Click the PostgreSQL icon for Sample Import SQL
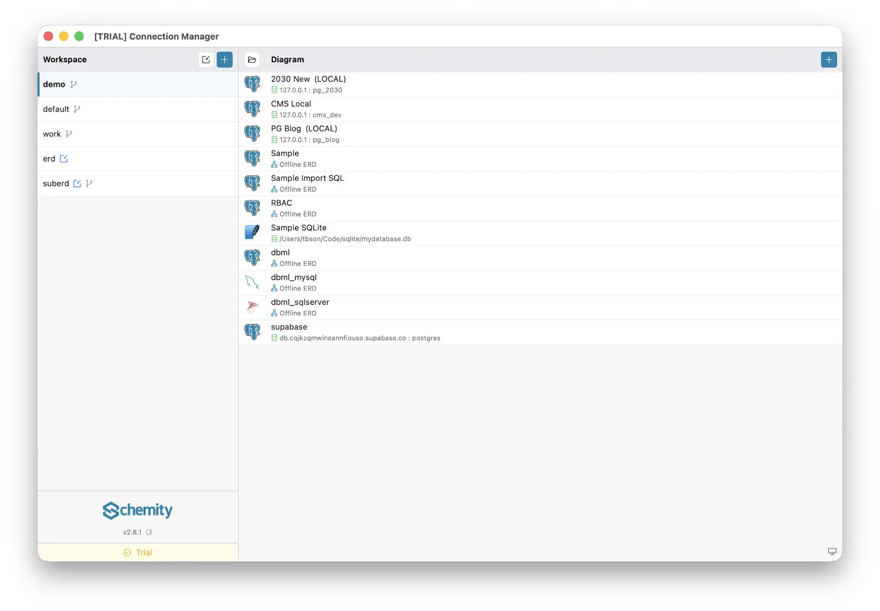880x611 pixels. tap(252, 183)
